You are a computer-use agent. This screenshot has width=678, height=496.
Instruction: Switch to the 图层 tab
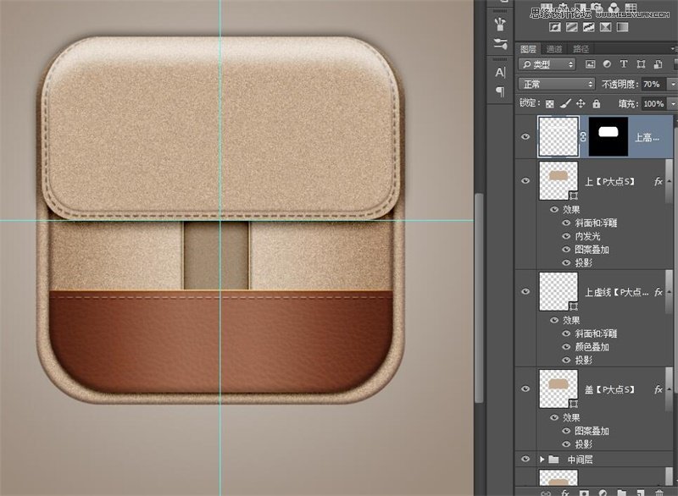click(x=528, y=49)
